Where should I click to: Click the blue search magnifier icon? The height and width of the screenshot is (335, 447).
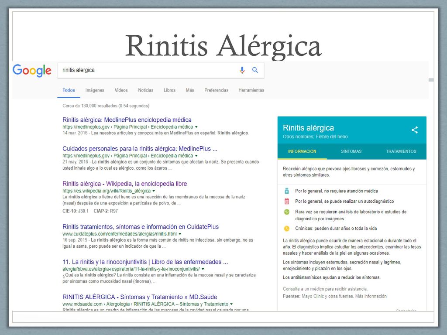[x=255, y=70]
